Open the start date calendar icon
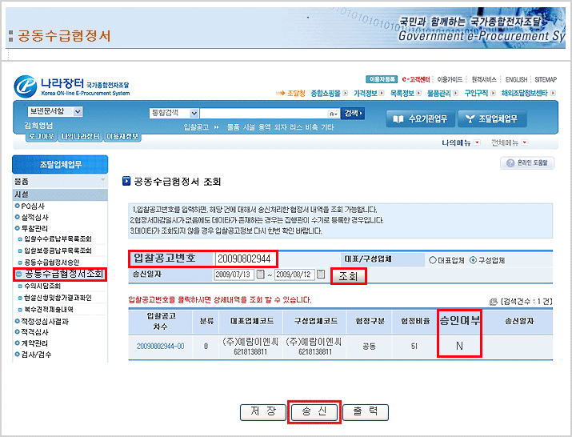 pos(261,275)
